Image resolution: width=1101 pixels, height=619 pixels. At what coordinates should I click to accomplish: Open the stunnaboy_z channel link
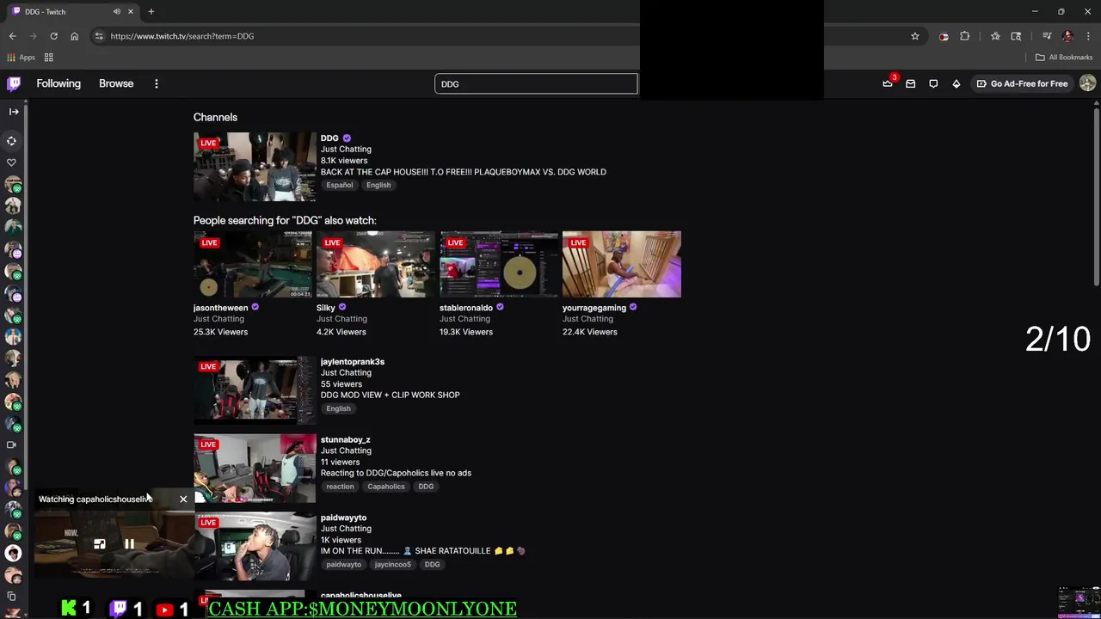point(346,439)
